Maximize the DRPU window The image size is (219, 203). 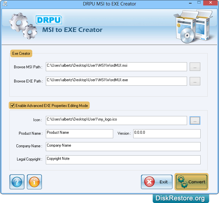pyautogui.click(x=199, y=3)
